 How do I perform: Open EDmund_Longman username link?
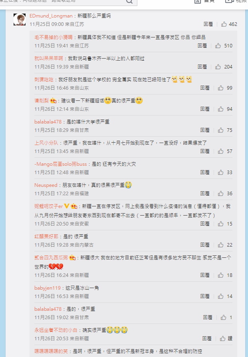point(51,16)
